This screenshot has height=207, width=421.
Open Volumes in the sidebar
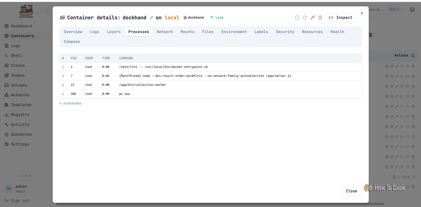point(26,85)
